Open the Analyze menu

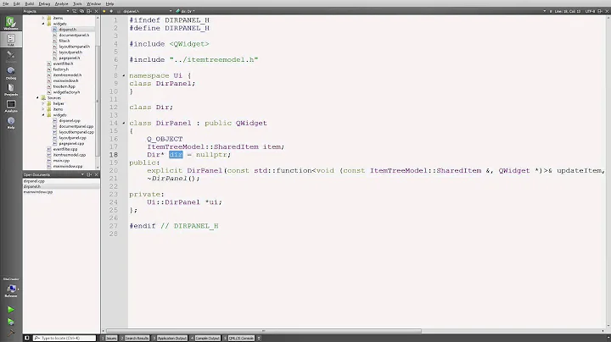pos(61,3)
